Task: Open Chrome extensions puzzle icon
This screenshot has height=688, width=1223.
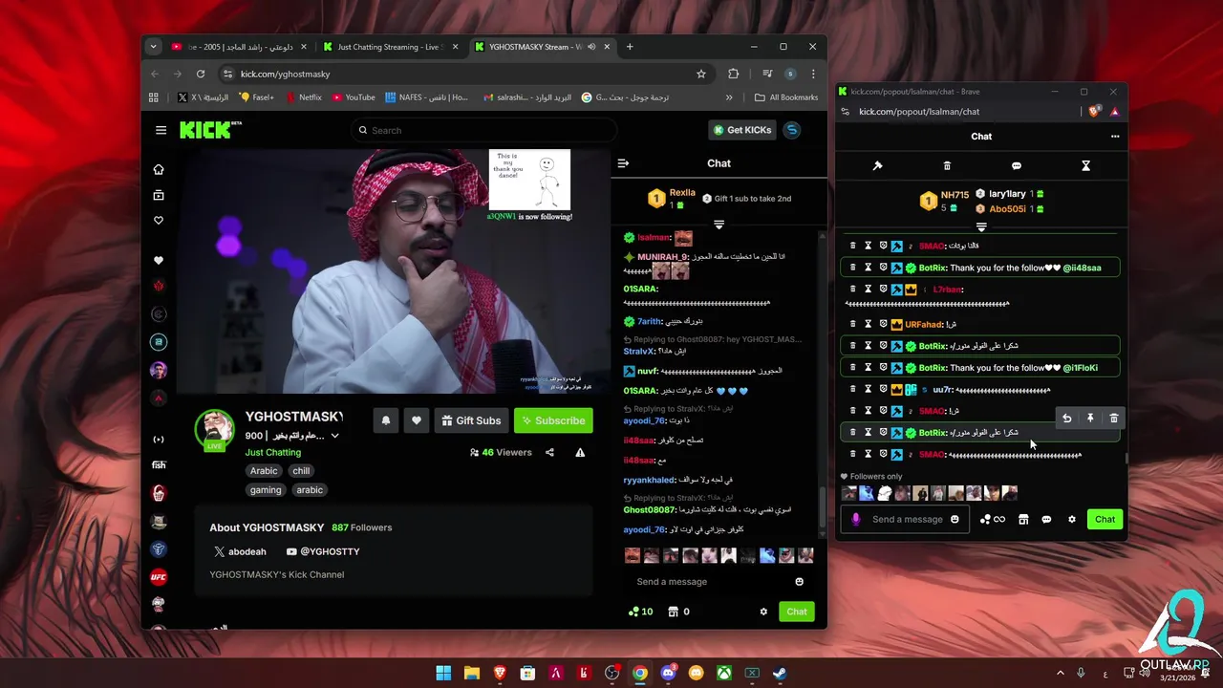Action: pyautogui.click(x=733, y=74)
